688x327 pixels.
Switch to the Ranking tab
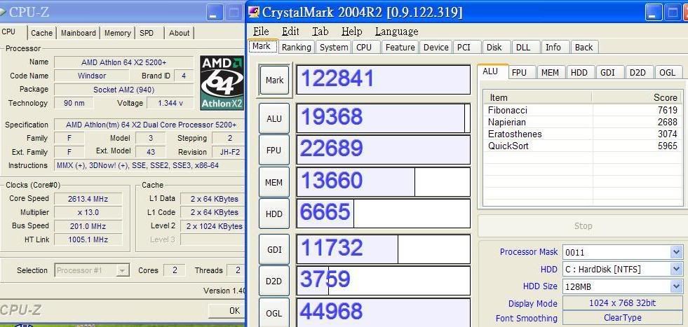[296, 48]
